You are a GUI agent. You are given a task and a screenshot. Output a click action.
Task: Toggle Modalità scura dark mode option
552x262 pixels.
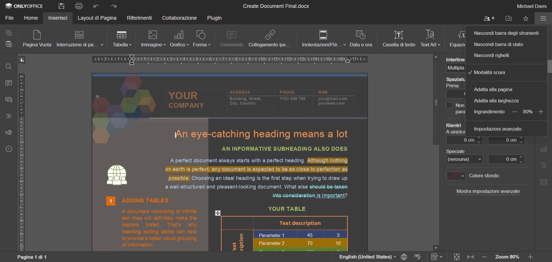pos(489,73)
